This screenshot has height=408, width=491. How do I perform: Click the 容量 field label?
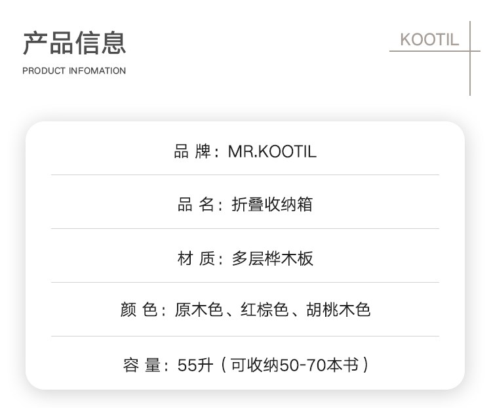141,365
